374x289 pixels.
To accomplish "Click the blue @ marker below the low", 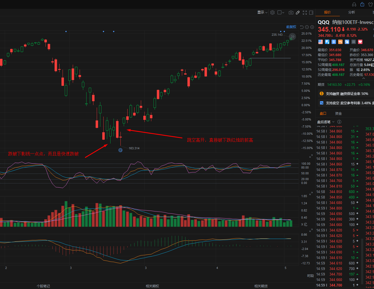I will pos(120,150).
